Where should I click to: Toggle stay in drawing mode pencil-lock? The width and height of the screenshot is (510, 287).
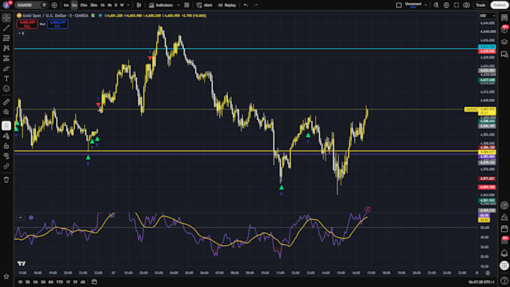(6, 136)
